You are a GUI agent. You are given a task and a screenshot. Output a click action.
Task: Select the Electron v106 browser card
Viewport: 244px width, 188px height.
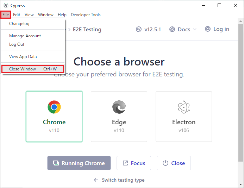click(x=184, y=117)
